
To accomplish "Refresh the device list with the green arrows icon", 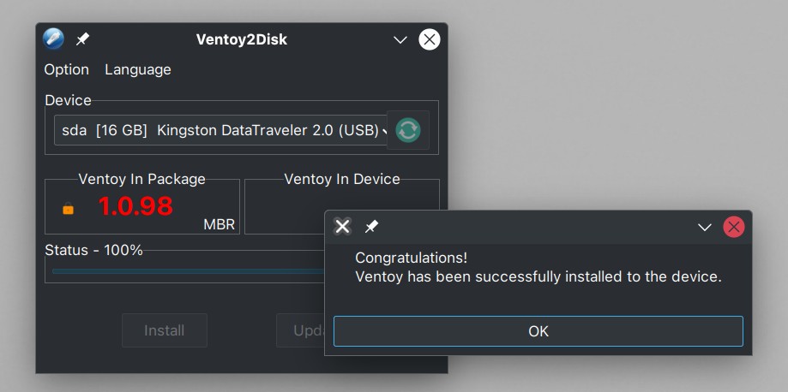I will (x=408, y=130).
